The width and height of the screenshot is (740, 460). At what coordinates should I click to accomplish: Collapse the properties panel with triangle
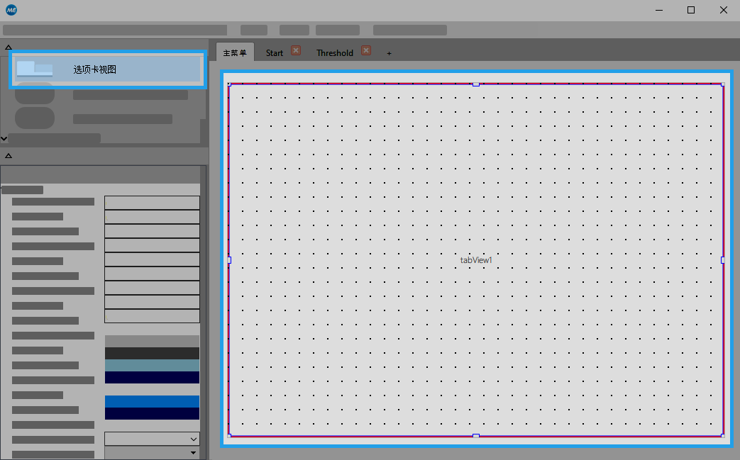[8, 155]
